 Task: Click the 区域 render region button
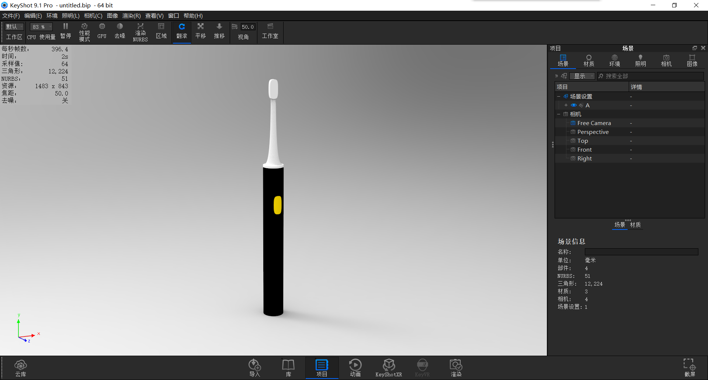click(161, 32)
